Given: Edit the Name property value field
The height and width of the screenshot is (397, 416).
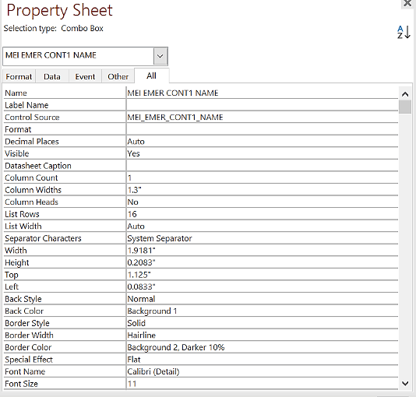Looking at the screenshot, I should tap(262, 93).
